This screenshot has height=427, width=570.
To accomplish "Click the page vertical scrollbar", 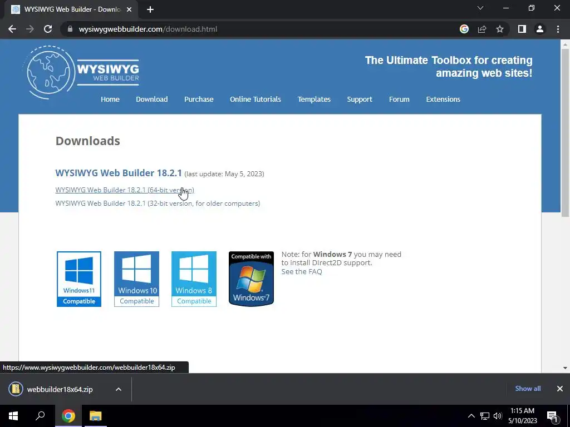I will point(565,133).
